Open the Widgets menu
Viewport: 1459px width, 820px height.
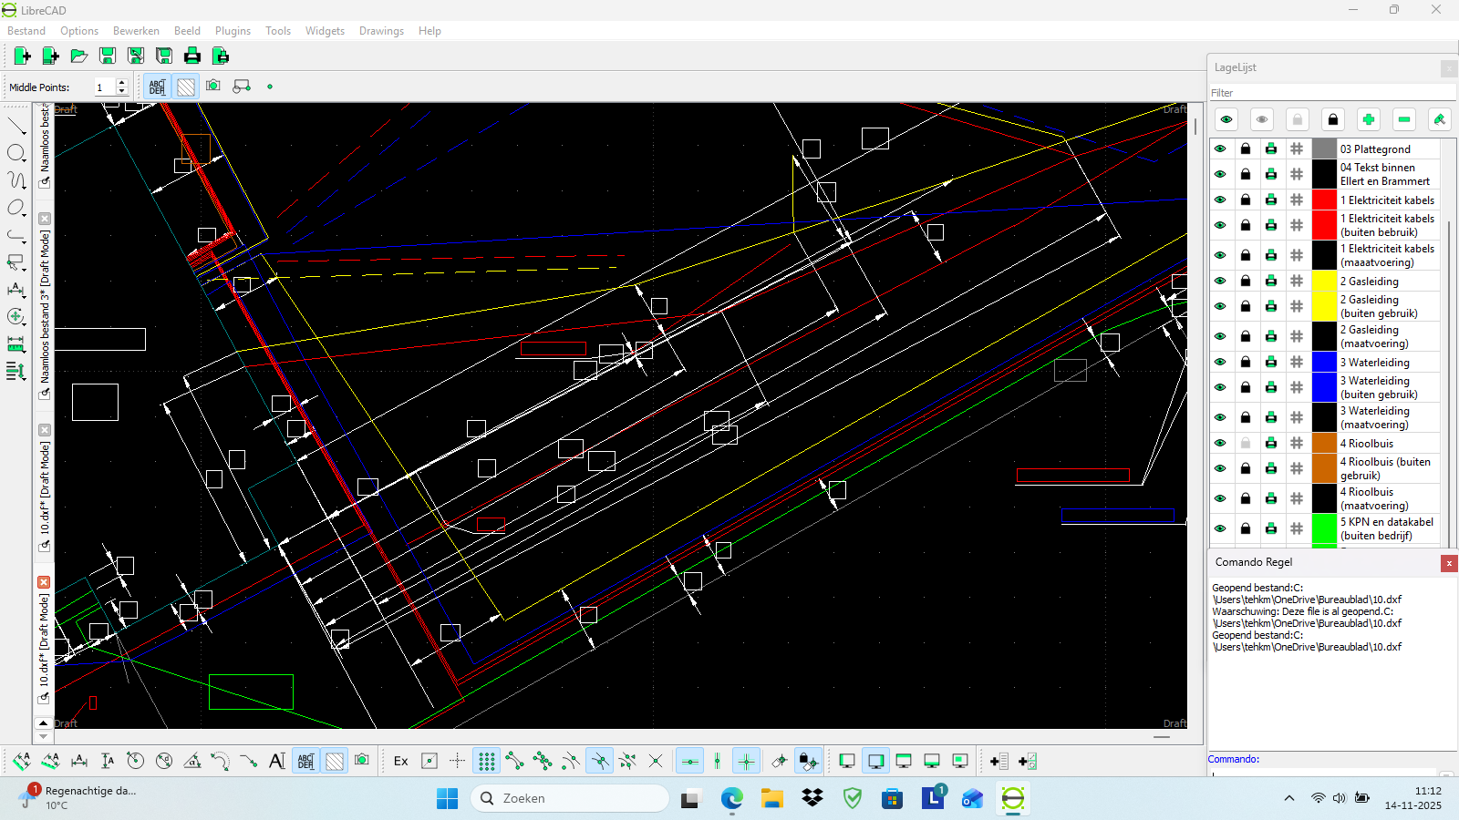(325, 31)
